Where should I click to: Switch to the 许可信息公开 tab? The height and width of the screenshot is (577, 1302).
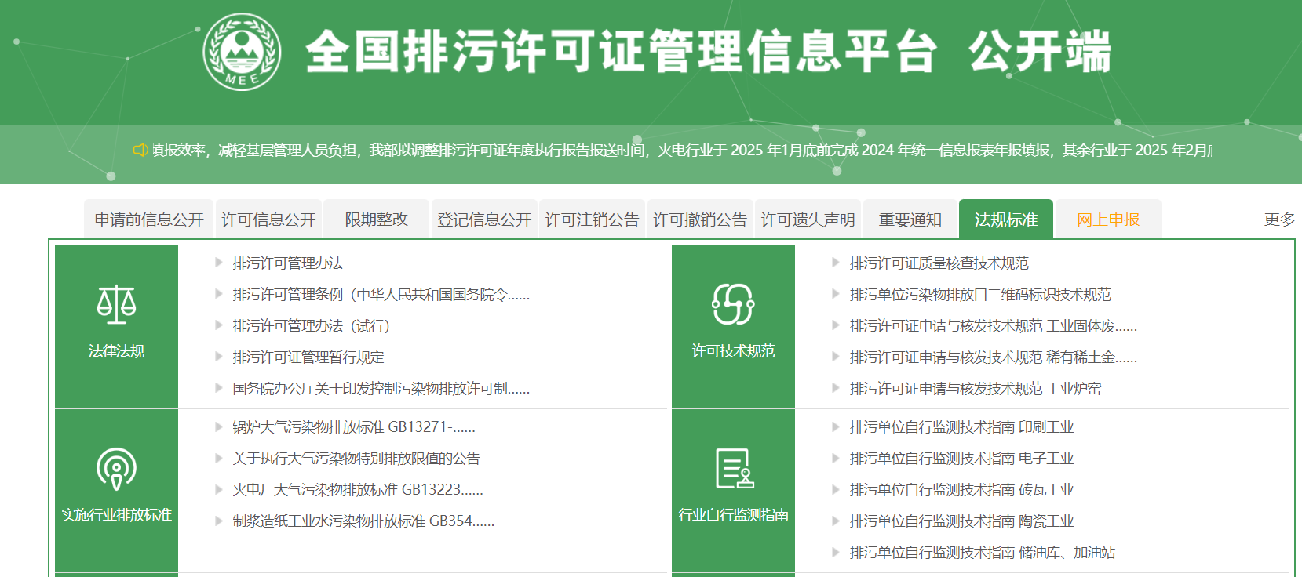pyautogui.click(x=268, y=220)
